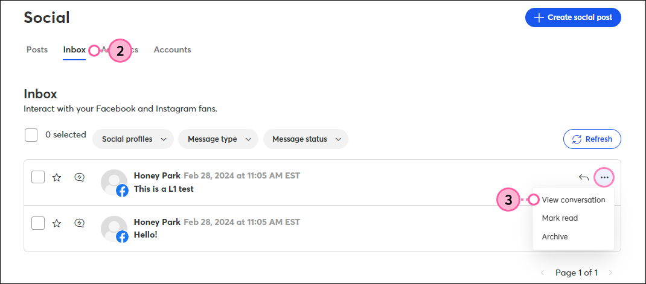Star the 'This is a L1 test' message

pos(56,177)
